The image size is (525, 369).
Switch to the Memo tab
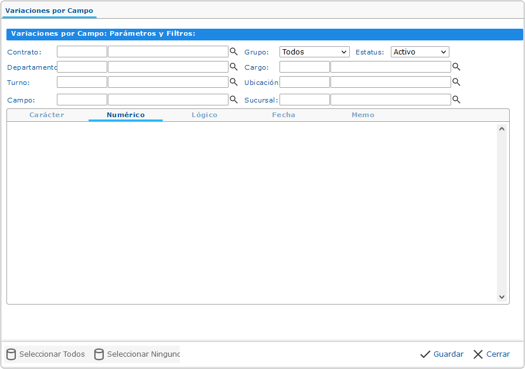tap(363, 115)
